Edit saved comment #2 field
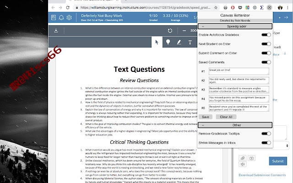Viewport: 293px width, 183px height. pos(239,81)
